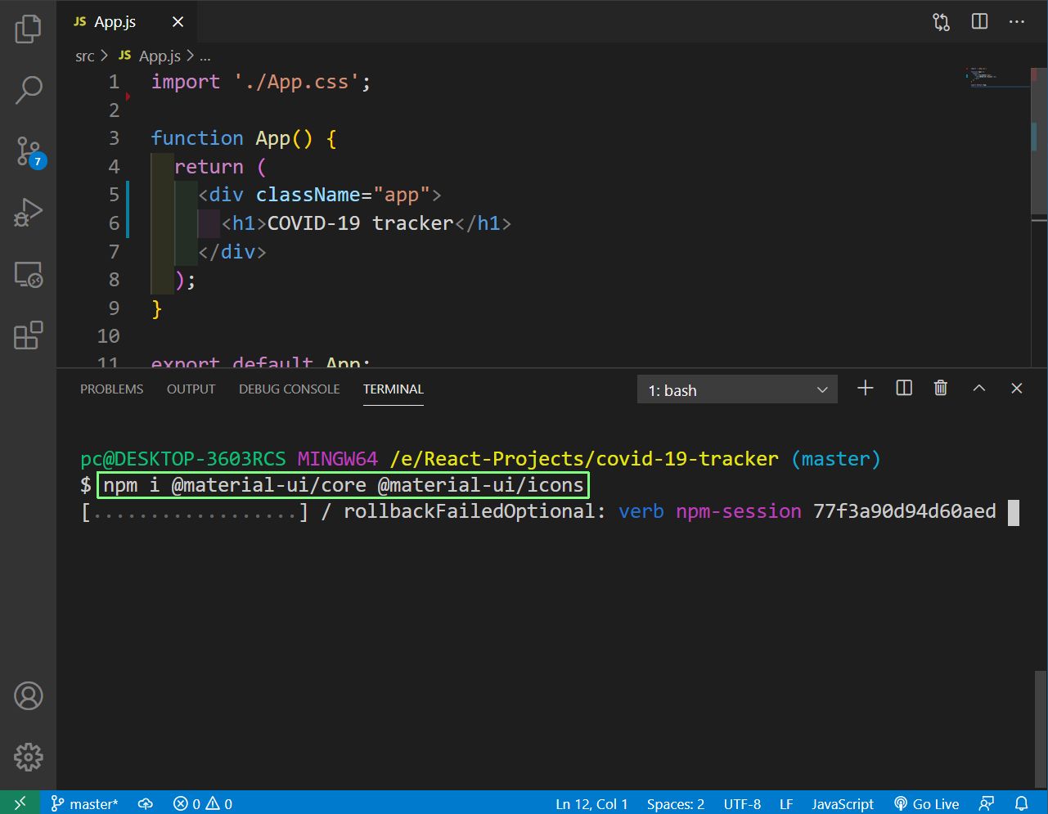This screenshot has height=814, width=1048.
Task: Open errors and warnings count in status bar
Action: click(x=203, y=803)
